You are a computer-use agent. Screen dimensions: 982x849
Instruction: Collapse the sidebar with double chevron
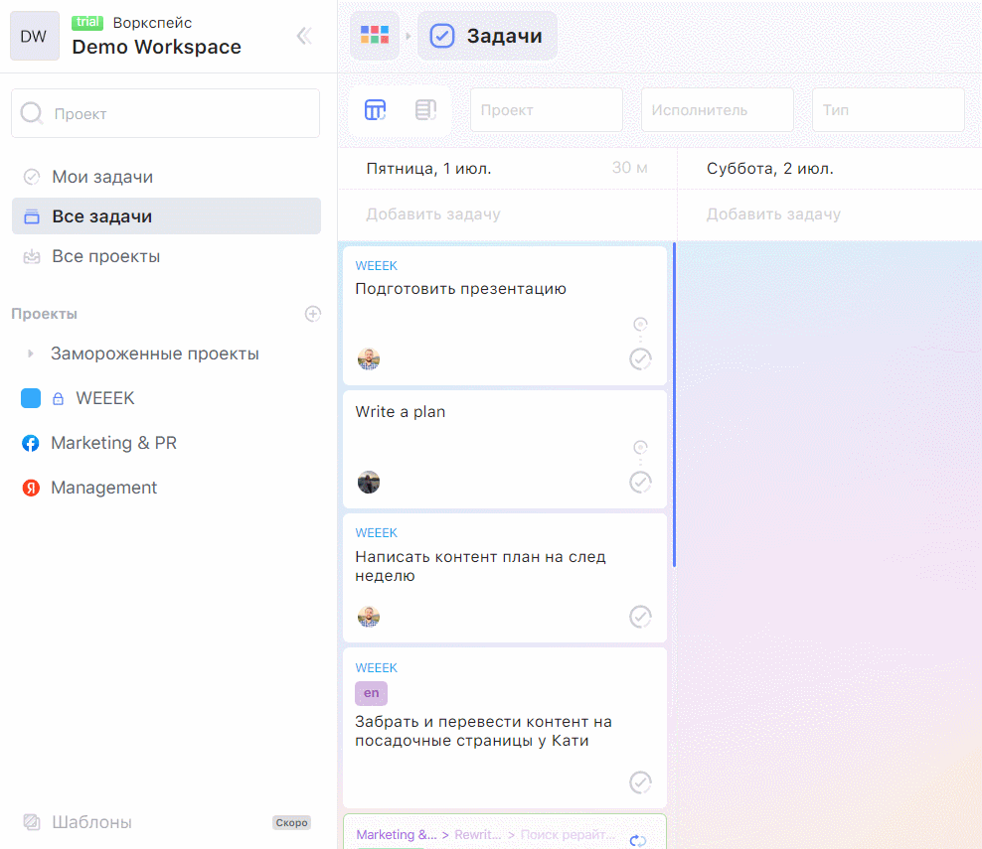[x=304, y=36]
